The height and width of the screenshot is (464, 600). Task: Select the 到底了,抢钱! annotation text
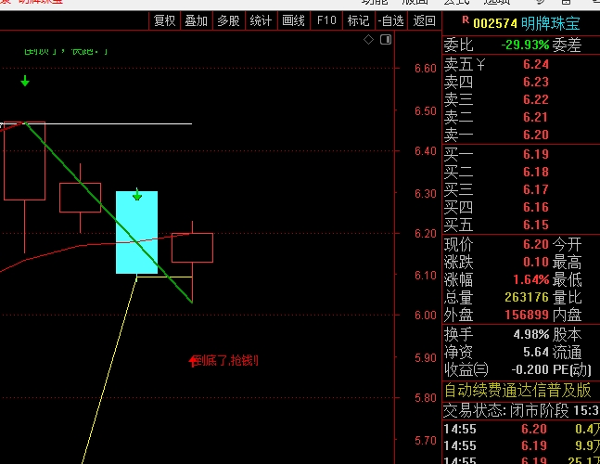(227, 361)
